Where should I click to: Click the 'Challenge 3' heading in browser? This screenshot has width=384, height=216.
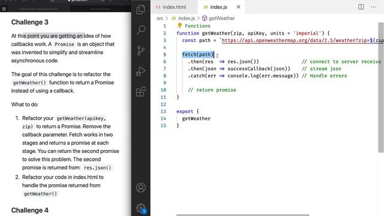[x=29, y=22]
